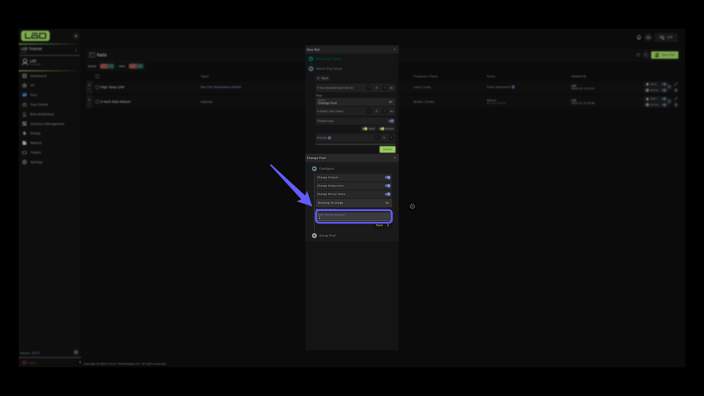Click the Tickets sidebar icon

(25, 153)
